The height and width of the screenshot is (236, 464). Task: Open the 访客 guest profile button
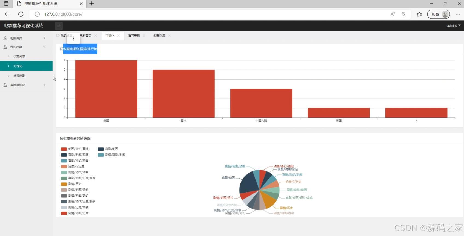(x=439, y=14)
